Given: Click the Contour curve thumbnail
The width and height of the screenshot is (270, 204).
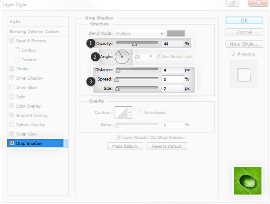Looking at the screenshot, I should point(121,113).
